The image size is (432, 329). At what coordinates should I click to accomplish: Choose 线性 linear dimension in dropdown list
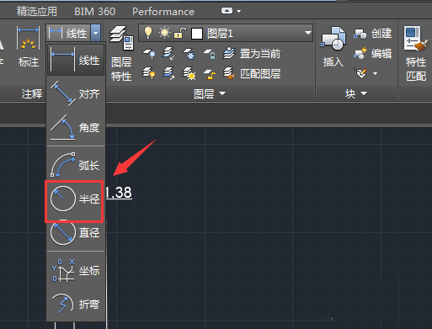pos(75,60)
